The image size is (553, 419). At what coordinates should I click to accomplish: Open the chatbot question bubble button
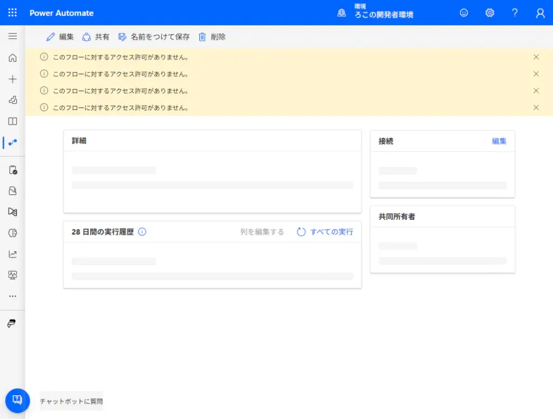coord(17,401)
